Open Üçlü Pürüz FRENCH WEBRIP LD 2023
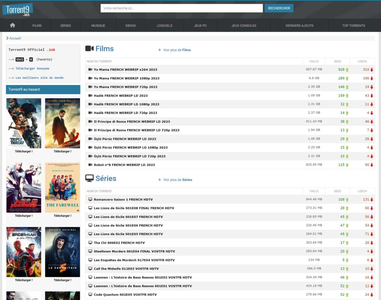The height and width of the screenshot is (300, 381). click(x=125, y=139)
